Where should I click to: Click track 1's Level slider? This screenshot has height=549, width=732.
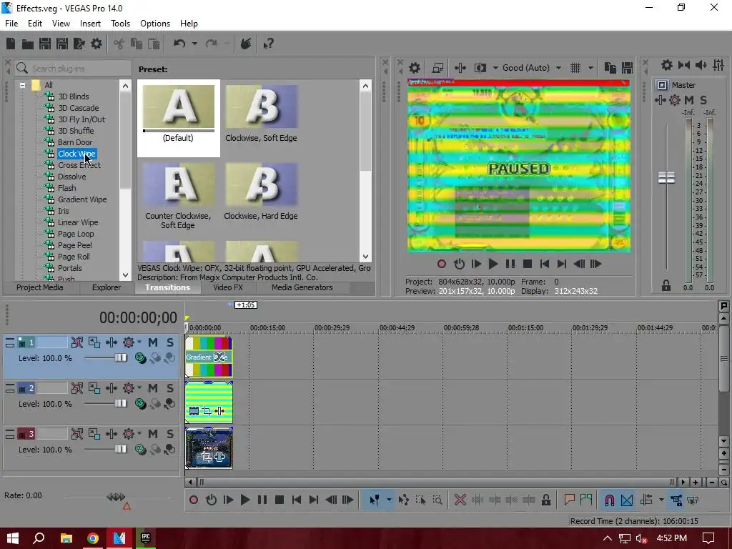click(x=120, y=358)
